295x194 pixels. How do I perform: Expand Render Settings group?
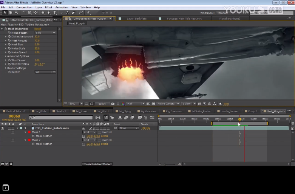5,68
